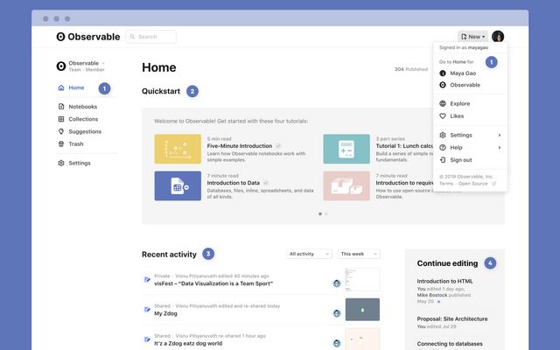Viewport: 560px width, 350px height.
Task: Open the user avatar menu
Action: pos(498,37)
